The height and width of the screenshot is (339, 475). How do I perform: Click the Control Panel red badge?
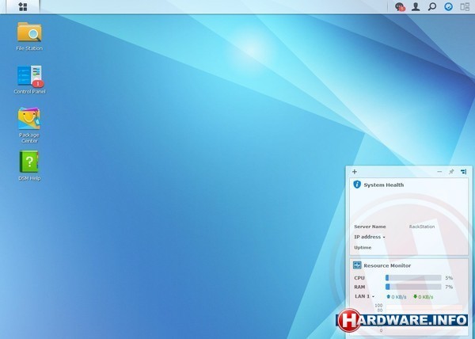click(x=38, y=83)
